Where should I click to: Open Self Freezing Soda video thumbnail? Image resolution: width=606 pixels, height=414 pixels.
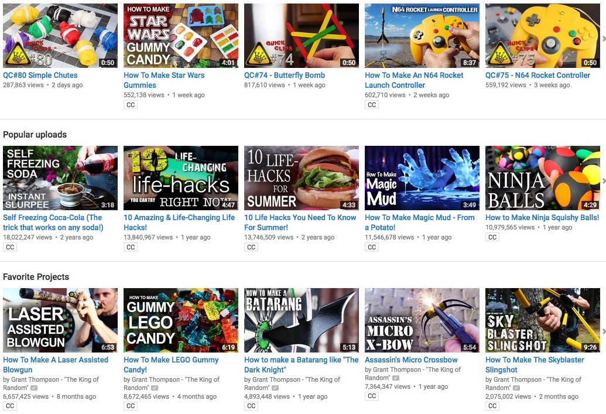(60, 178)
